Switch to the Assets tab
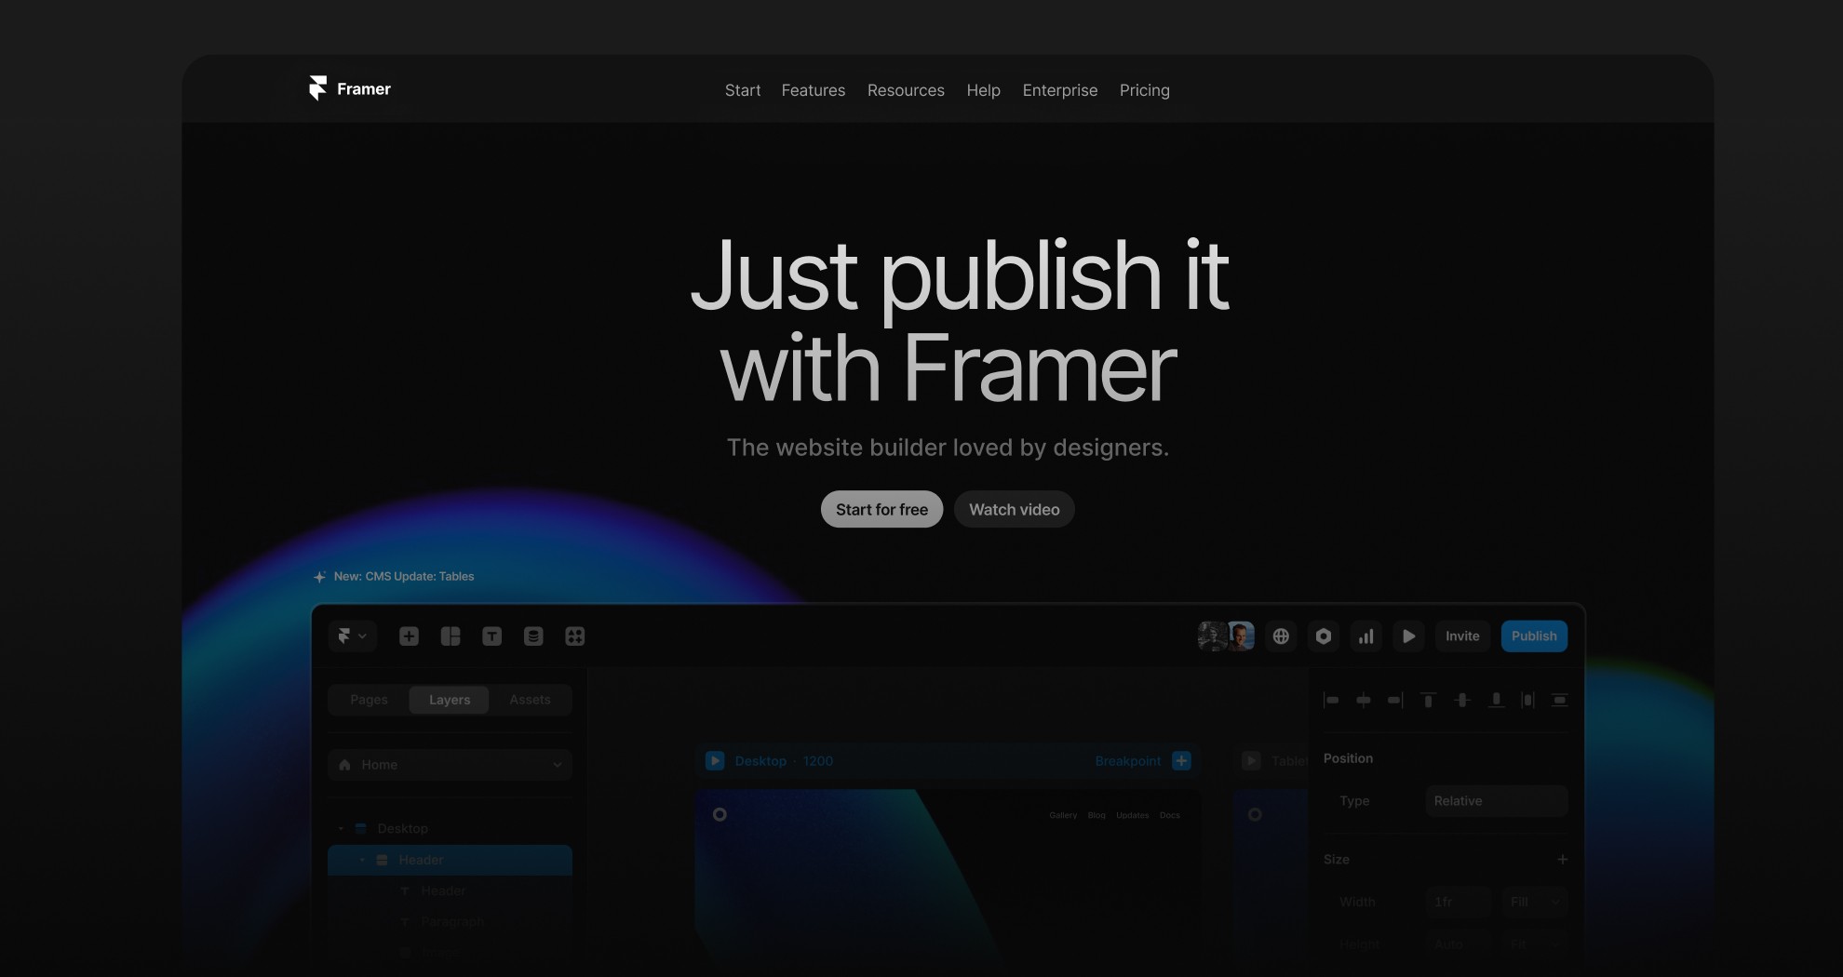1843x977 pixels. [530, 700]
